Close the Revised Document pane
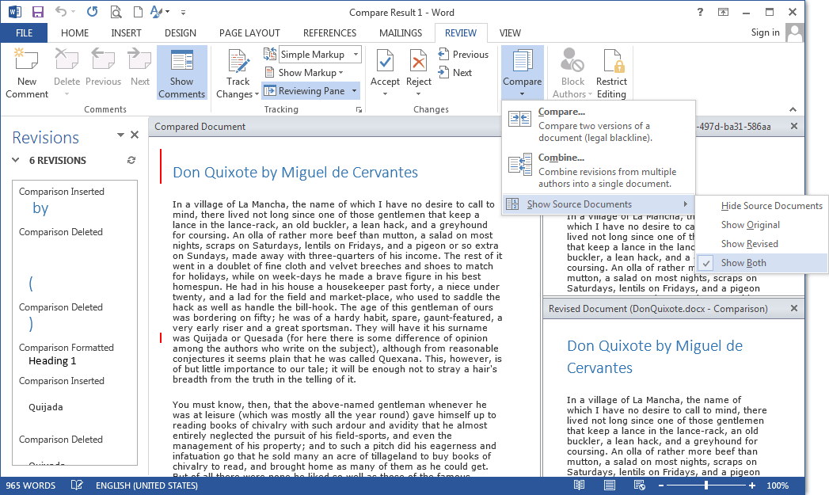Image resolution: width=829 pixels, height=495 pixels. point(793,308)
